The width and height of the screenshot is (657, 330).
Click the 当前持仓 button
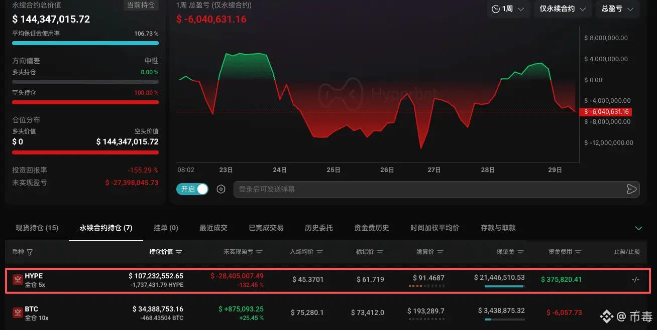[x=141, y=6]
